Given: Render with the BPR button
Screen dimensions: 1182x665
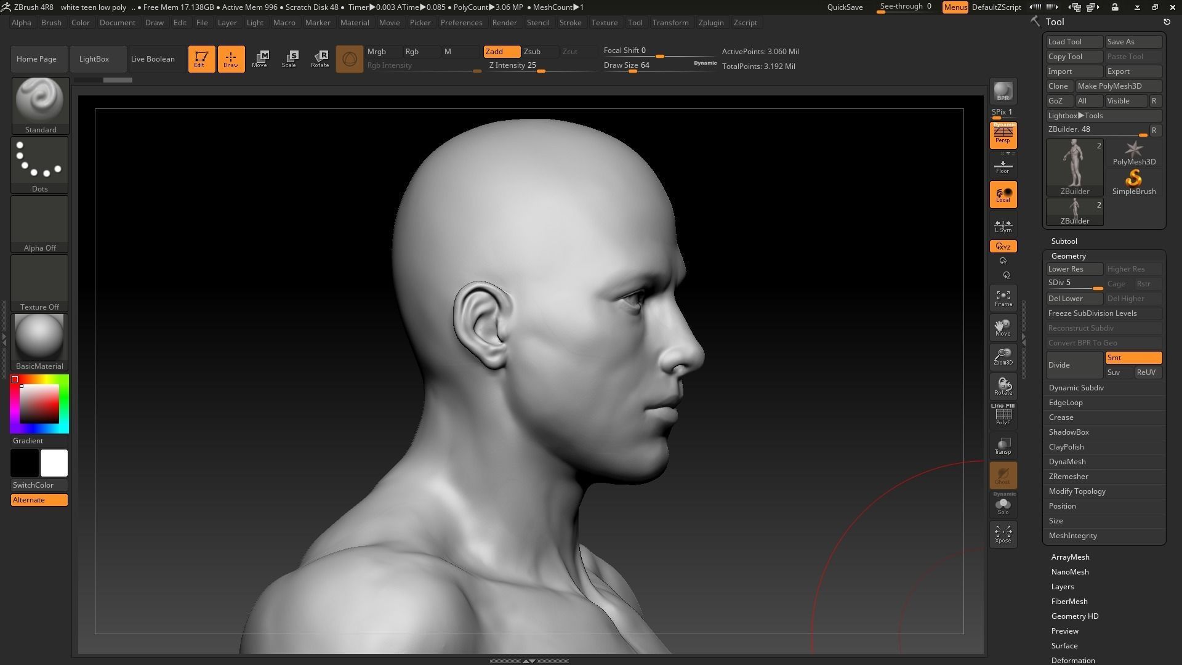Looking at the screenshot, I should pyautogui.click(x=1003, y=91).
